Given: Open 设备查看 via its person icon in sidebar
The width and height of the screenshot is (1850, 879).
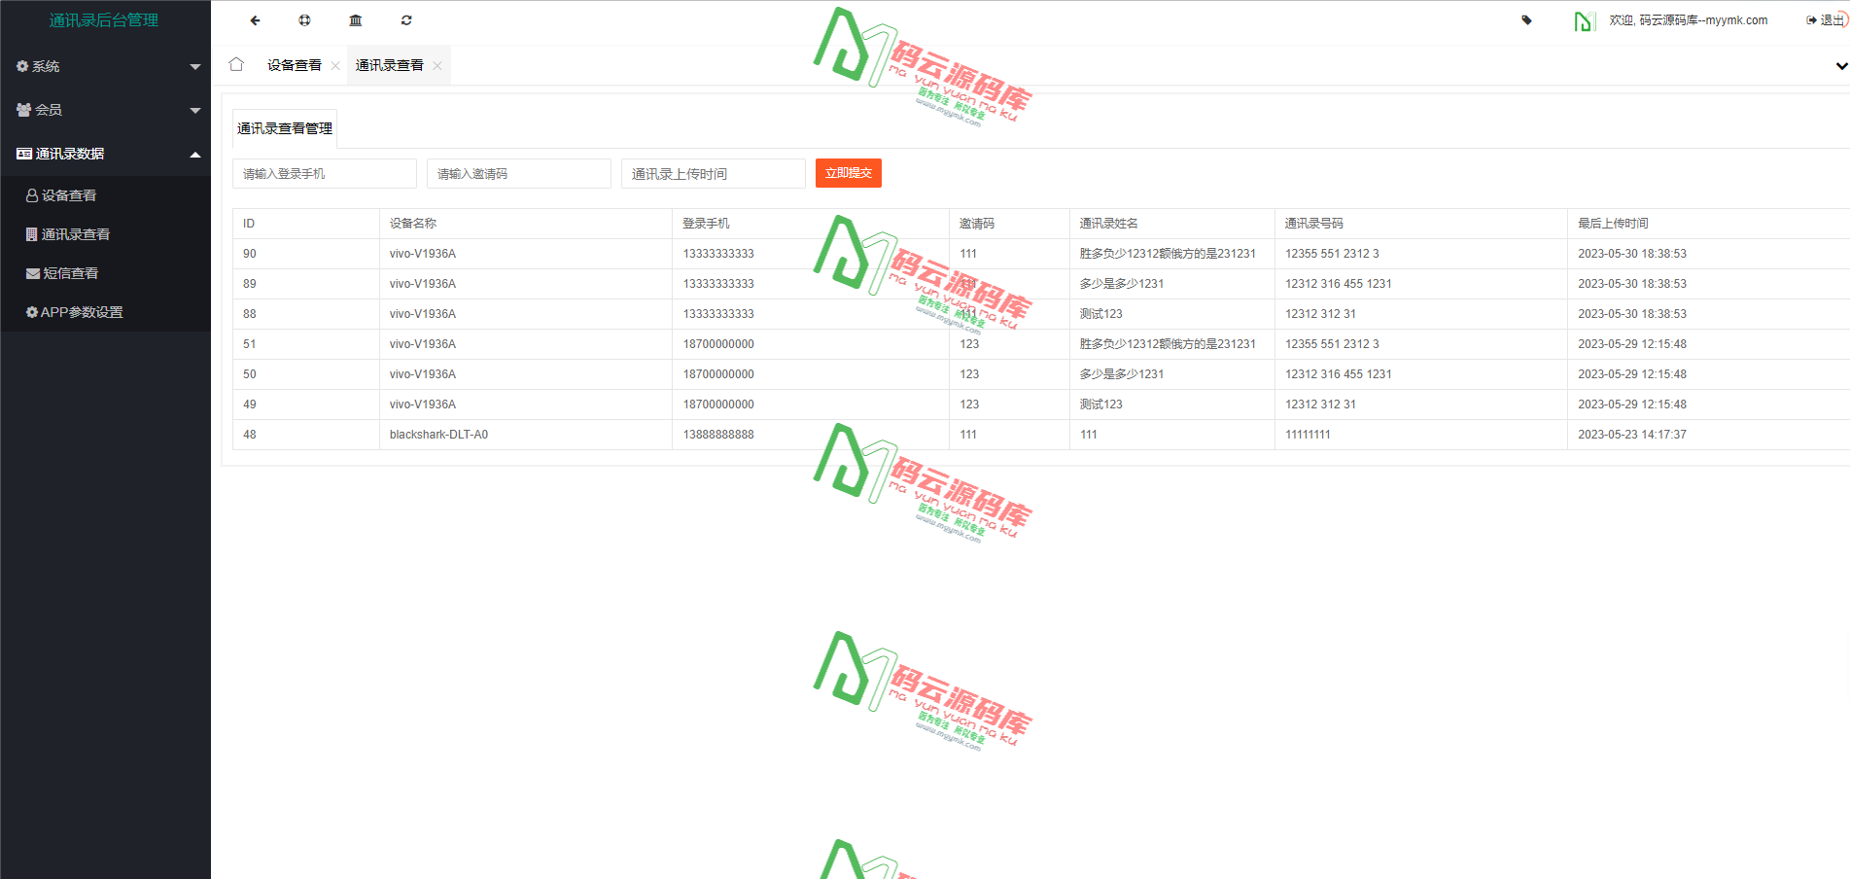Looking at the screenshot, I should coord(32,195).
